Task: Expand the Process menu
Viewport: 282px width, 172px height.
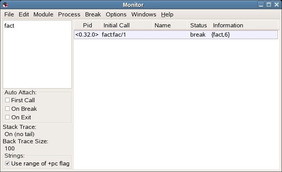Action: pos(69,14)
